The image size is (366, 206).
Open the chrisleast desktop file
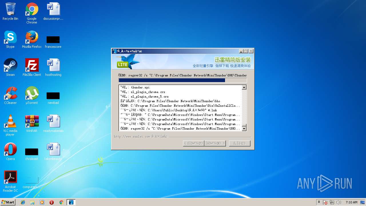pos(32,154)
